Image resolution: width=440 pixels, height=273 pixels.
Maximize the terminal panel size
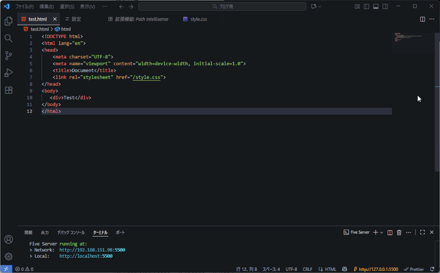pyautogui.click(x=422, y=232)
